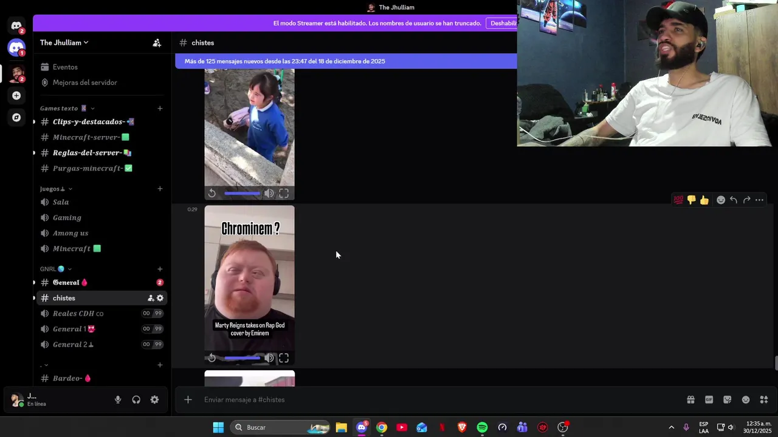Collapse the unnamed dot category chevron
This screenshot has width=778, height=437.
pos(46,365)
